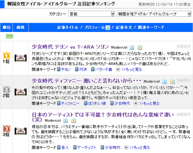
Task: Click the arrow icon before 3位 もっと見る
Action: click(x=126, y=147)
